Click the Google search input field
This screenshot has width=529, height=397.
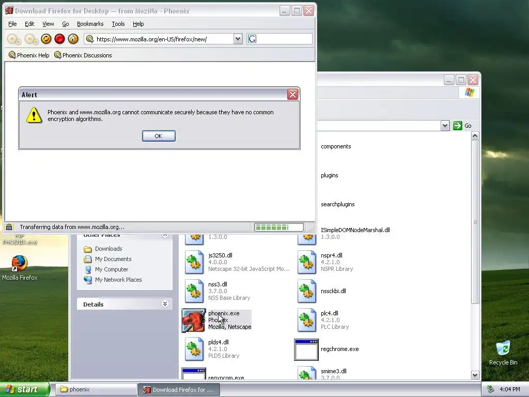tap(284, 39)
